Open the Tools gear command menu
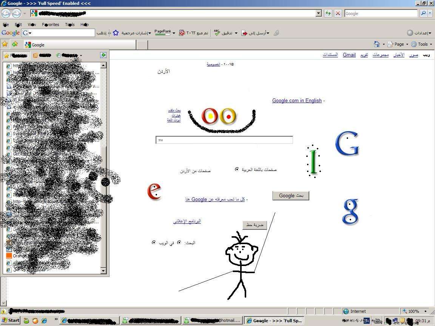Screen dimensions: 435x326 pos(422,44)
